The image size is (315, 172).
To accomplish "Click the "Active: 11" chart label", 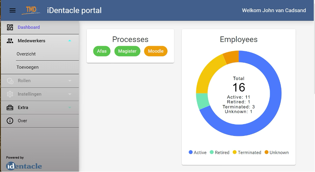I will (239, 97).
